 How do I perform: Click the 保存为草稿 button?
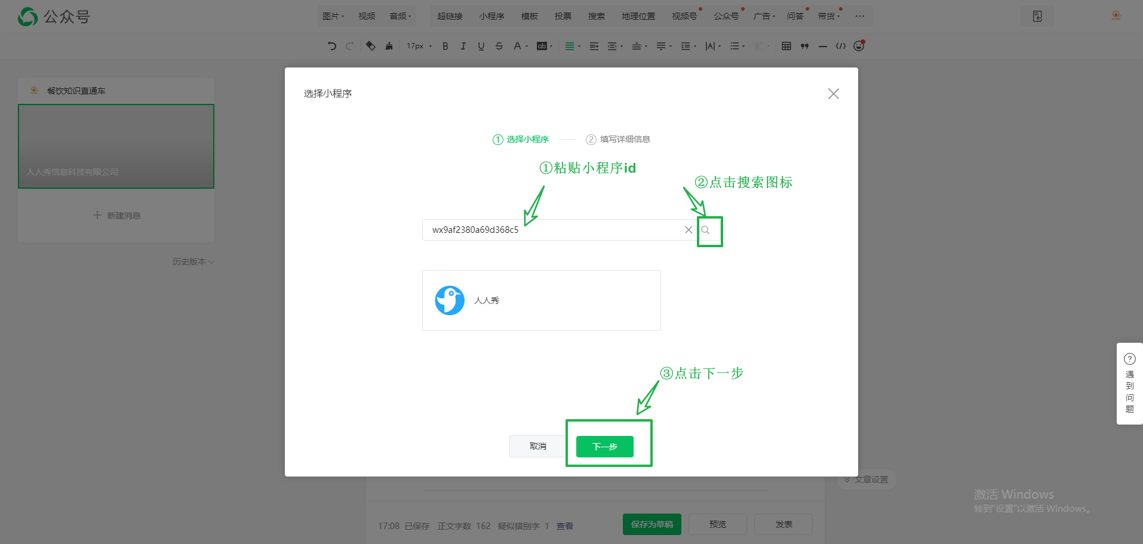pyautogui.click(x=652, y=524)
